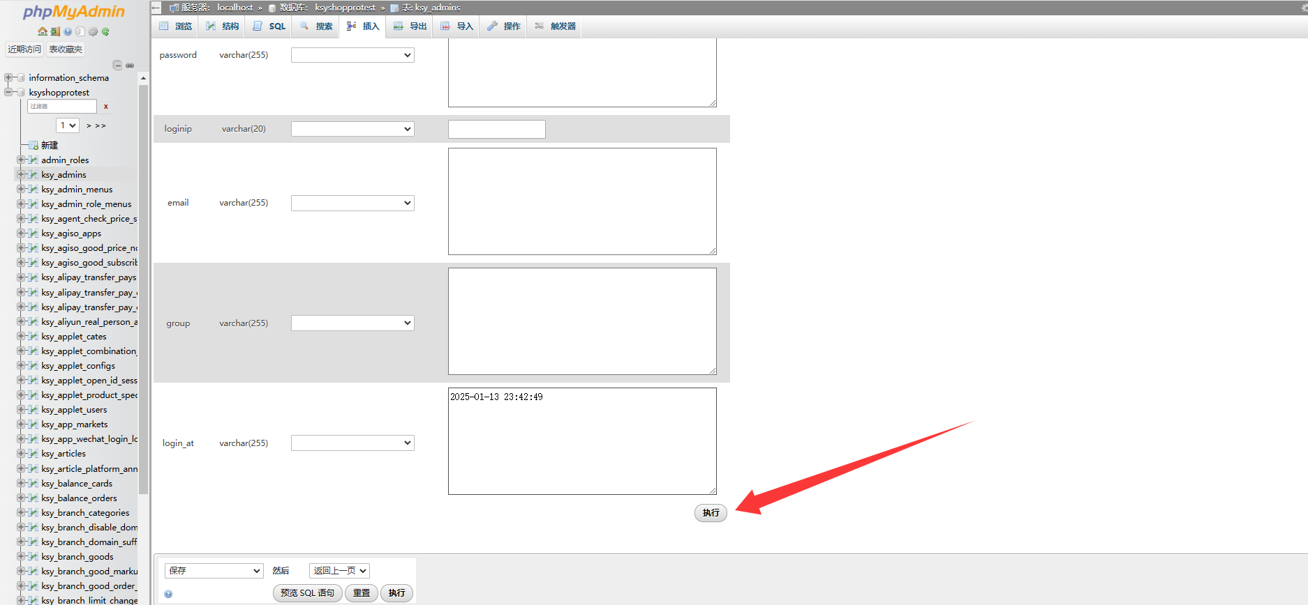
Task: Reload navigation panel with green refresh icon
Action: (x=105, y=31)
